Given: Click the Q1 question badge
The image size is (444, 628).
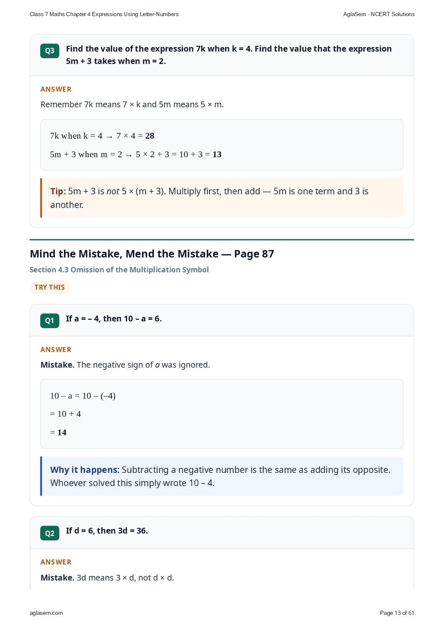Looking at the screenshot, I should (x=50, y=321).
